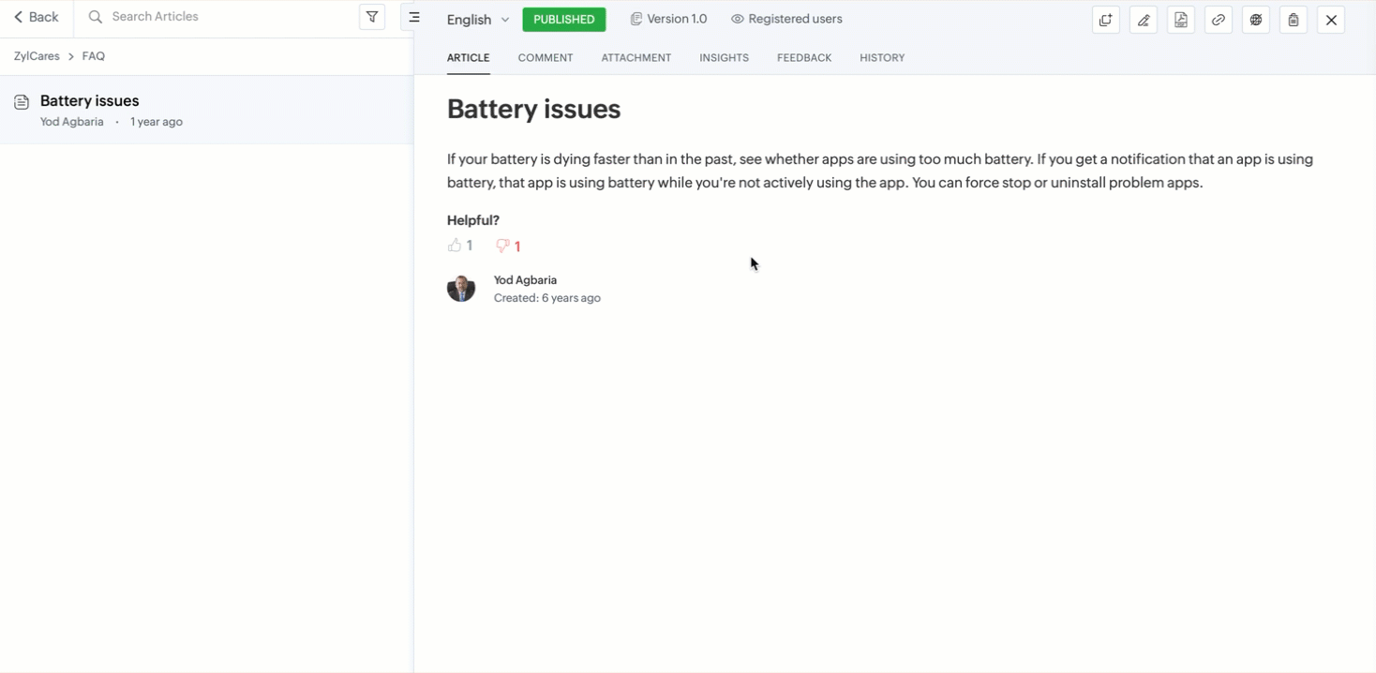Click ZylCares in the breadcrumb
Screen dimensions: 1376x673
37,56
